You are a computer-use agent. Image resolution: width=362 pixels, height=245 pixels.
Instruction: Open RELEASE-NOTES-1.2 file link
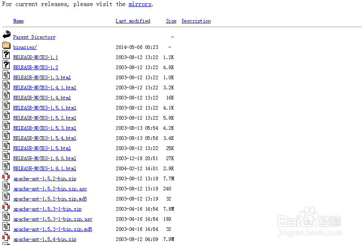36,68
